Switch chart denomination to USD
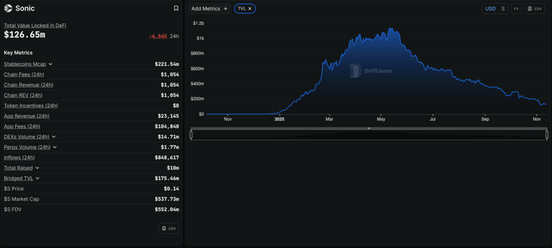This screenshot has width=552, height=248. (x=490, y=9)
